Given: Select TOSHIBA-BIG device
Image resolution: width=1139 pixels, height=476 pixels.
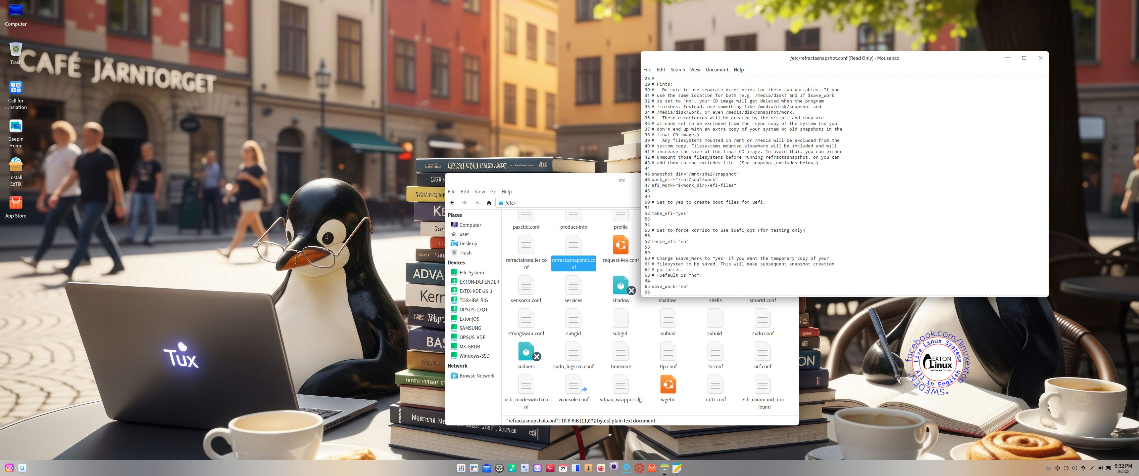Looking at the screenshot, I should coord(473,300).
